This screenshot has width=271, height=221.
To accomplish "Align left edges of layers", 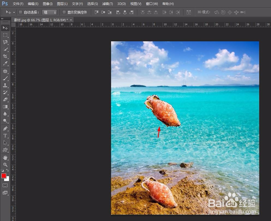I will (x=118, y=12).
